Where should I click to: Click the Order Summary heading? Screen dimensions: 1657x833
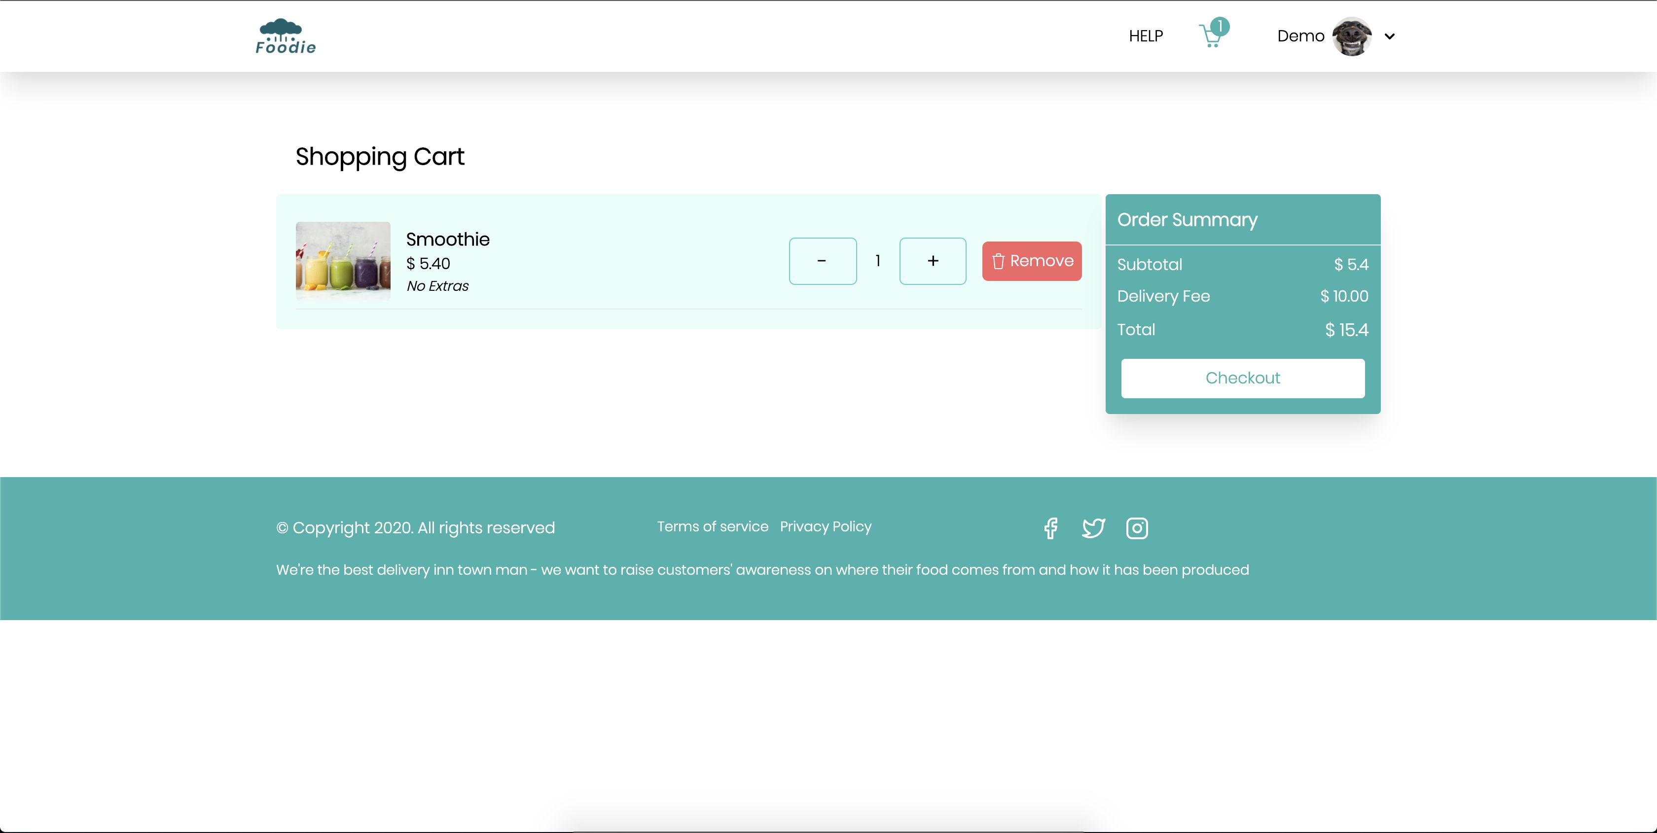coord(1188,220)
